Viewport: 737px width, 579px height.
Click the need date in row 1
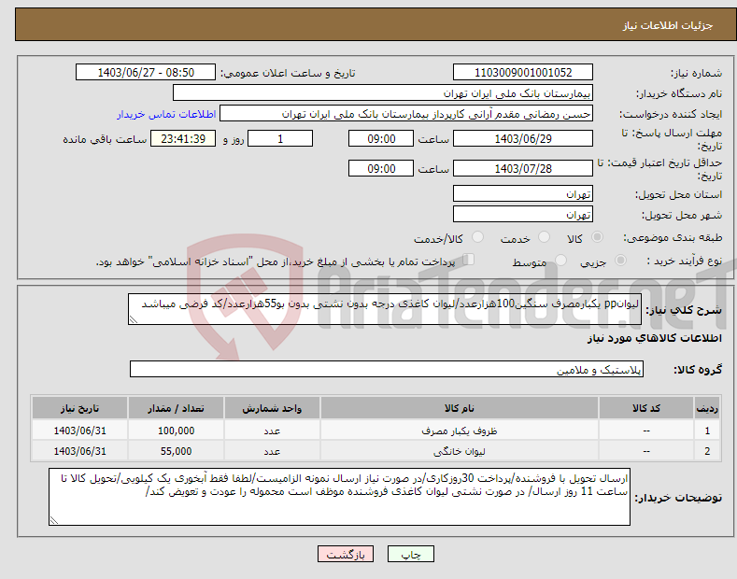pyautogui.click(x=80, y=431)
